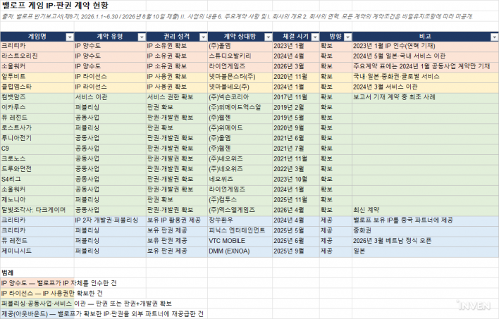Select the 피닉스 엔터테인먼트 counterparty cell
This screenshot has height=319, width=499.
click(x=240, y=230)
